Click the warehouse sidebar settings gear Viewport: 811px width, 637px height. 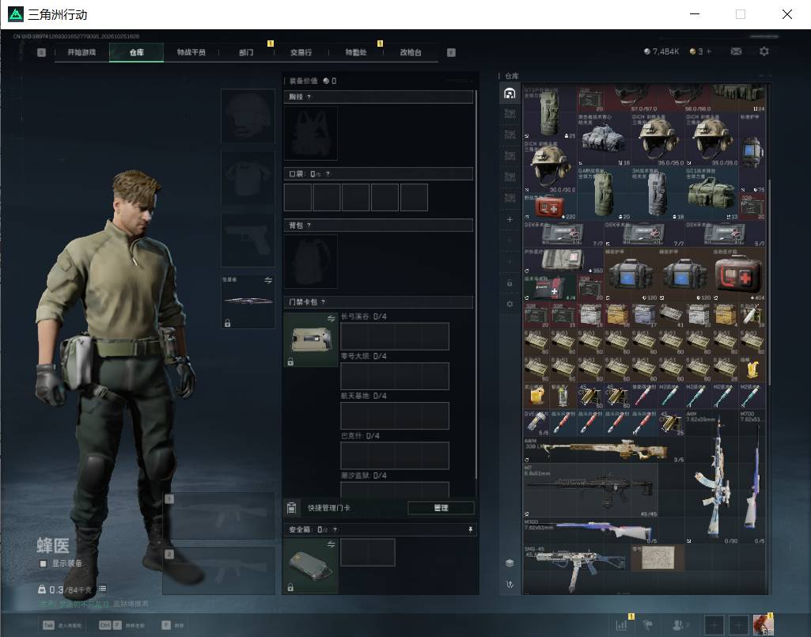510,304
